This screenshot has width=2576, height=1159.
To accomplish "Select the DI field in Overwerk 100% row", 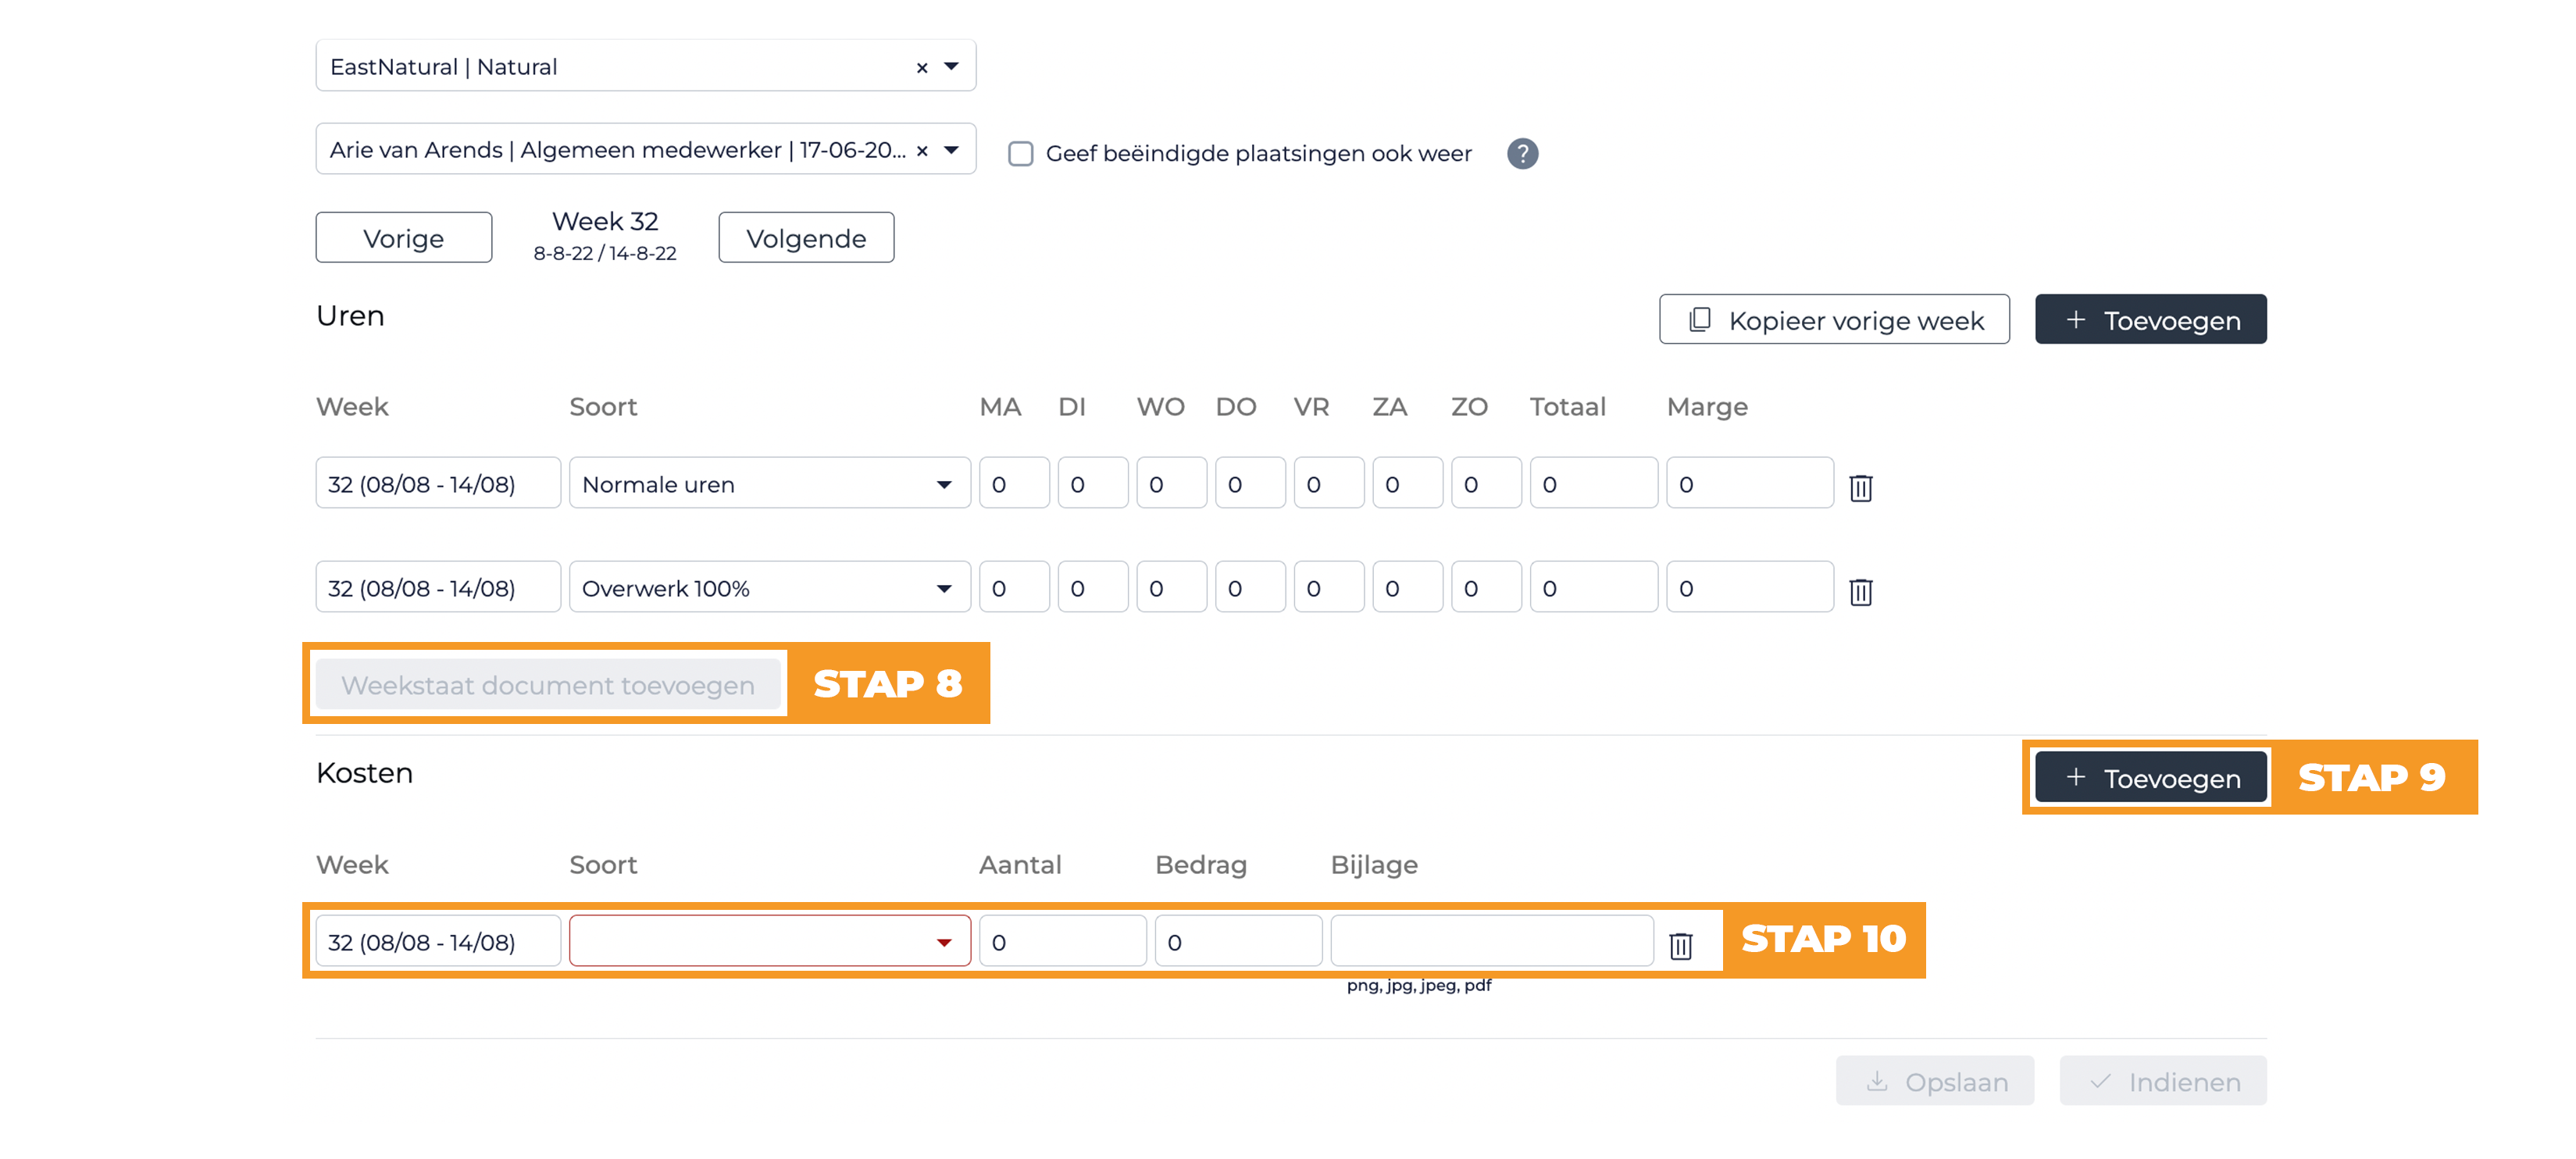I will point(1093,587).
